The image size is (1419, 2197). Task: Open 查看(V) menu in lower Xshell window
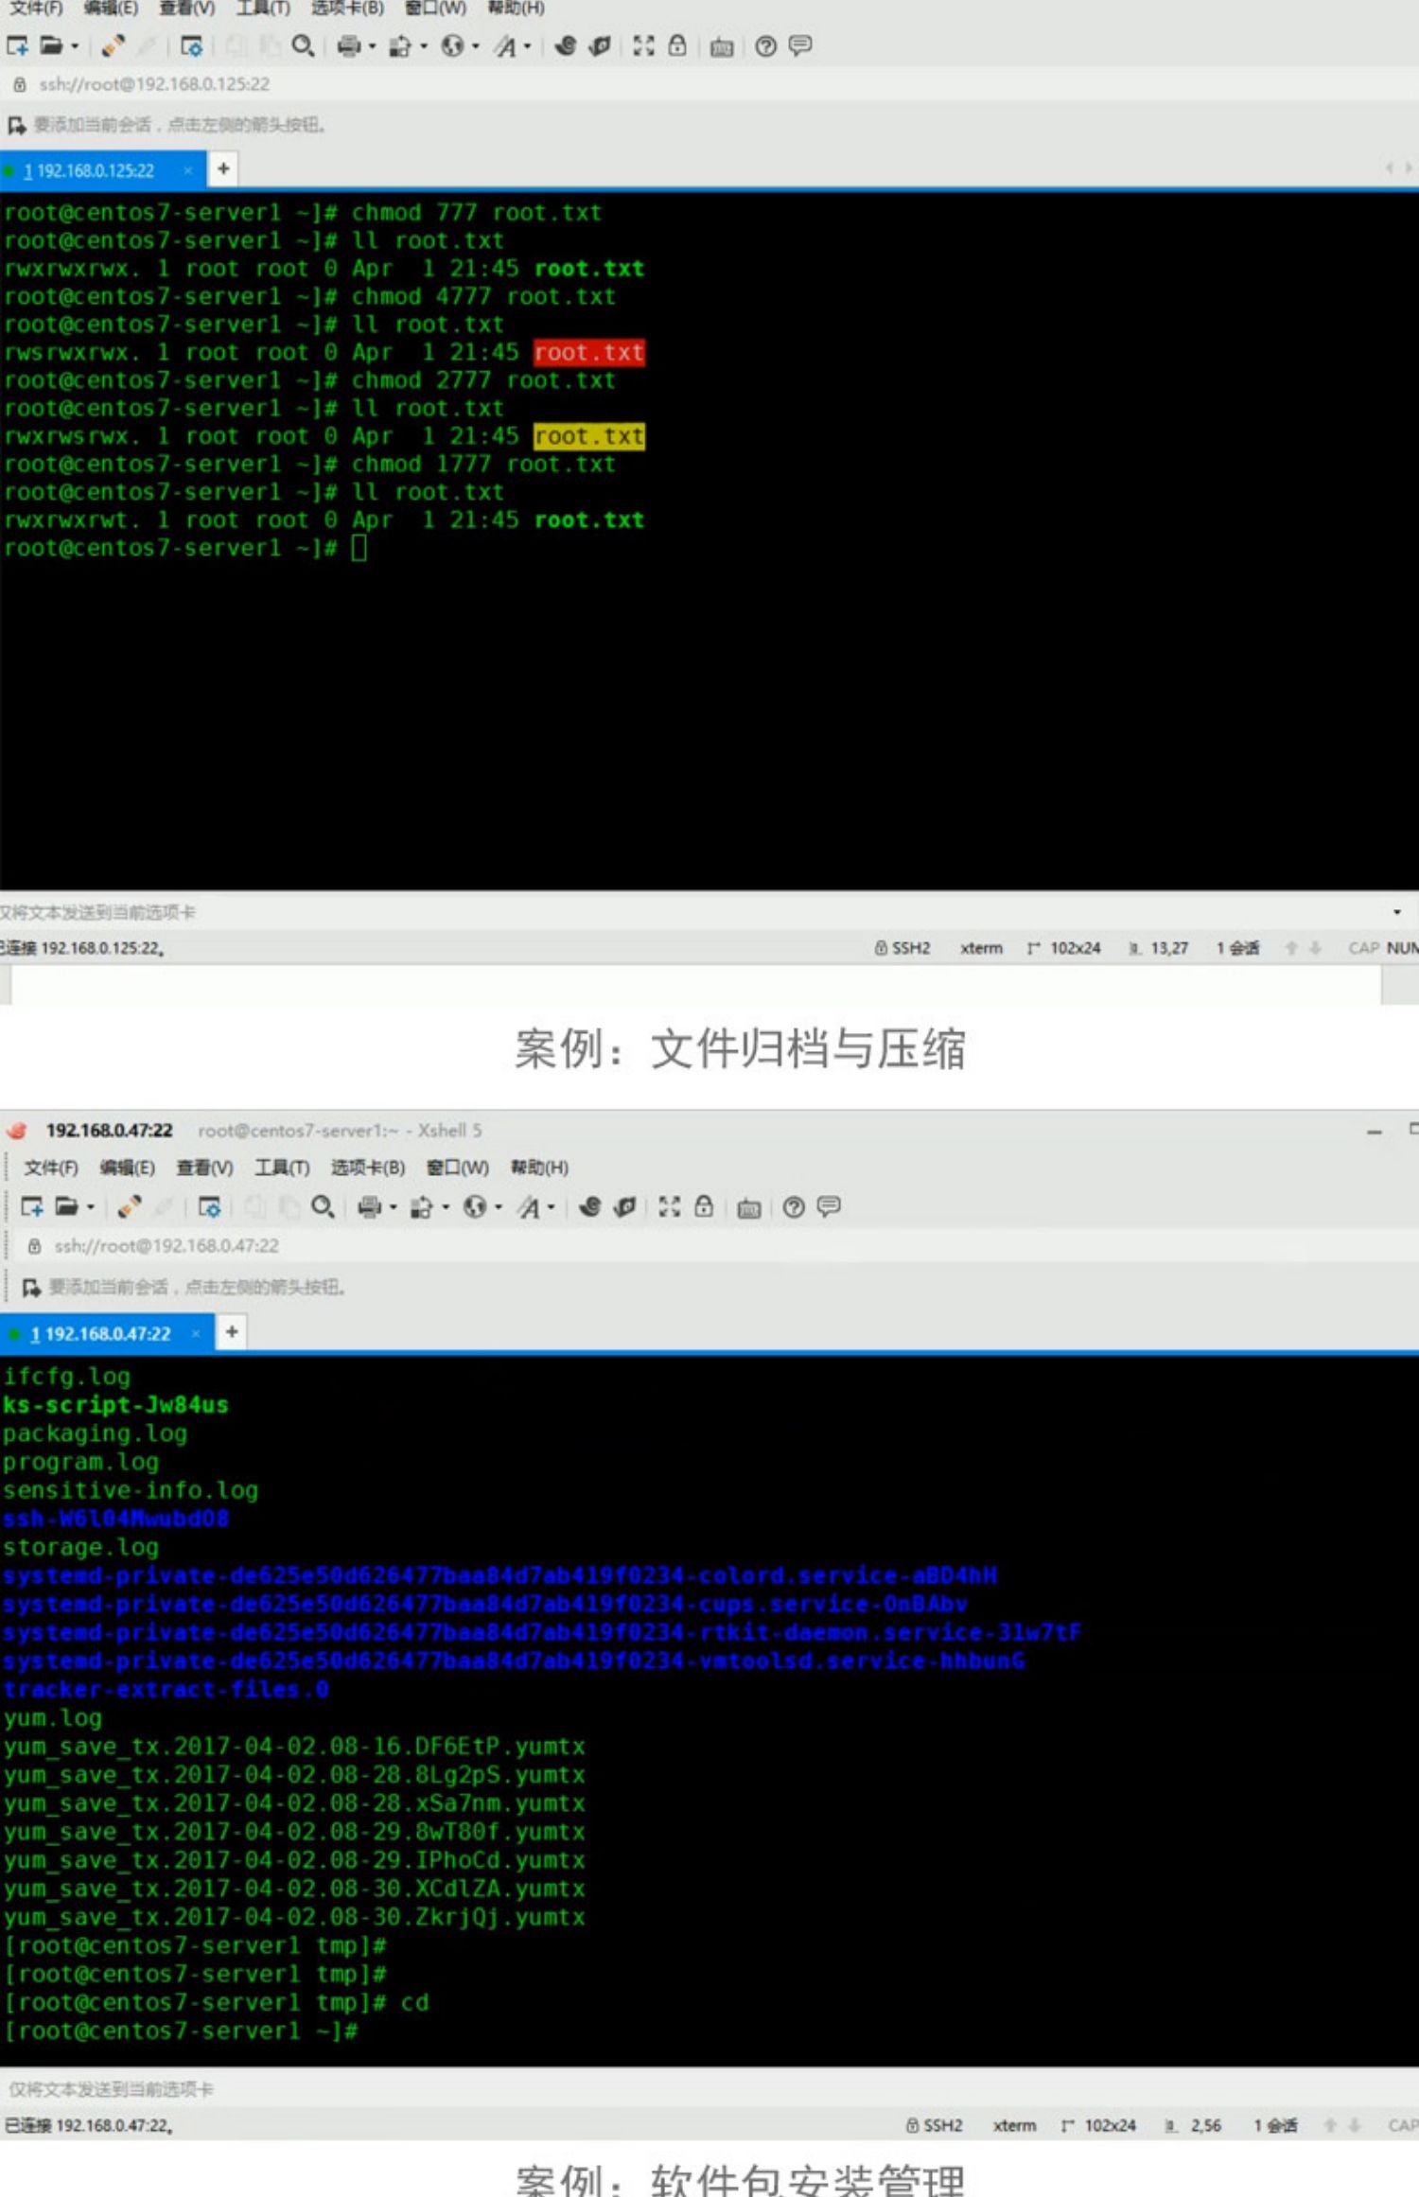point(204,1168)
